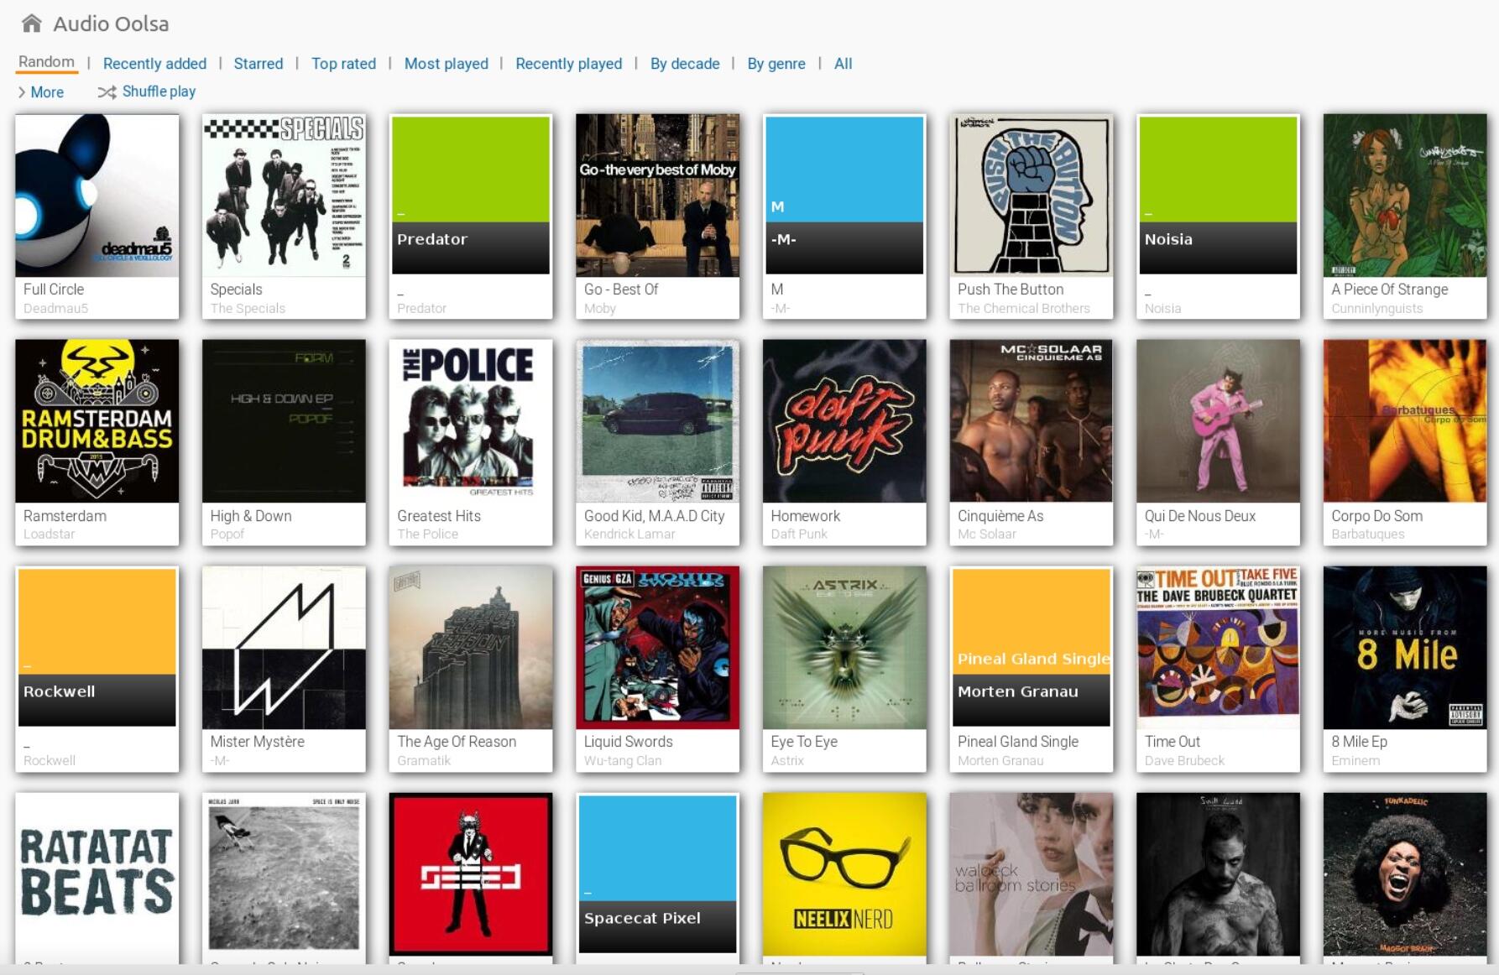The height and width of the screenshot is (975, 1499).
Task: Open the By genre album filter
Action: click(776, 64)
